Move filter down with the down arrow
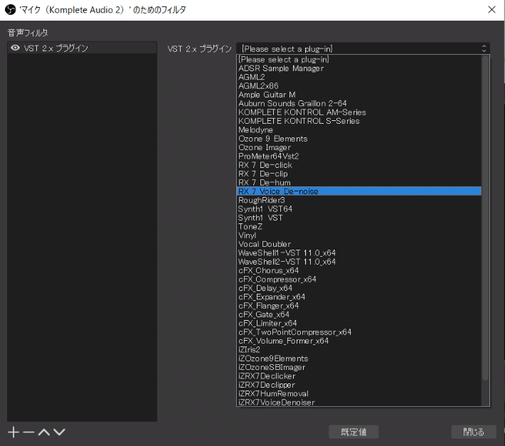The image size is (505, 446). click(x=59, y=432)
